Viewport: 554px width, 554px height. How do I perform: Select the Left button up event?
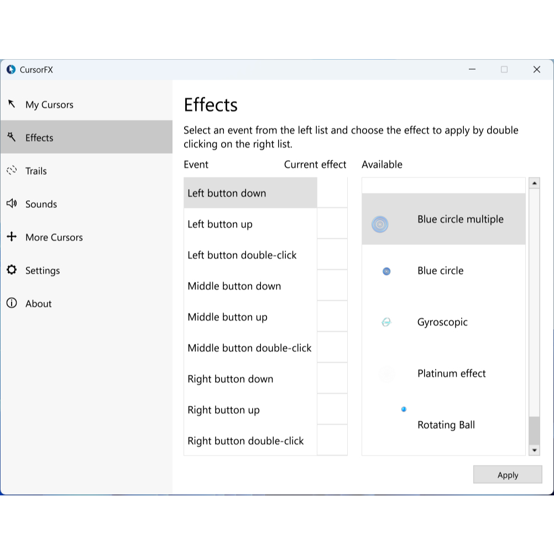pyautogui.click(x=220, y=224)
